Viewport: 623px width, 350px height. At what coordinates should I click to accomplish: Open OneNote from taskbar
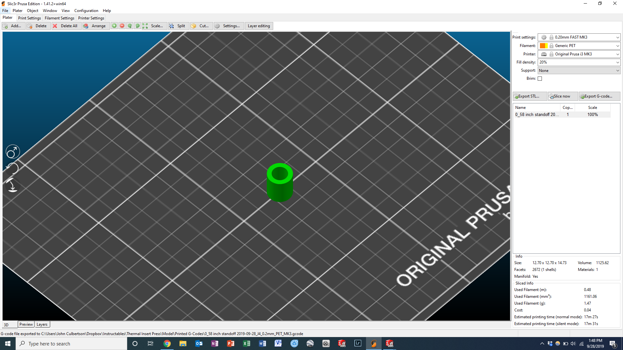[214, 344]
